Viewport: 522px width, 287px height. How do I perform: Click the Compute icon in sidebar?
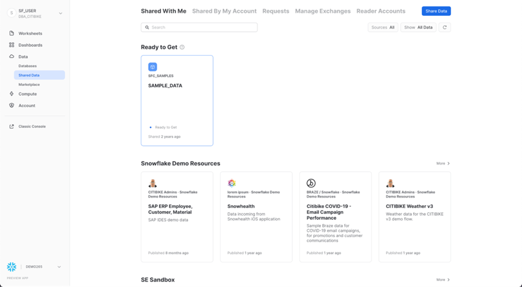coord(12,94)
